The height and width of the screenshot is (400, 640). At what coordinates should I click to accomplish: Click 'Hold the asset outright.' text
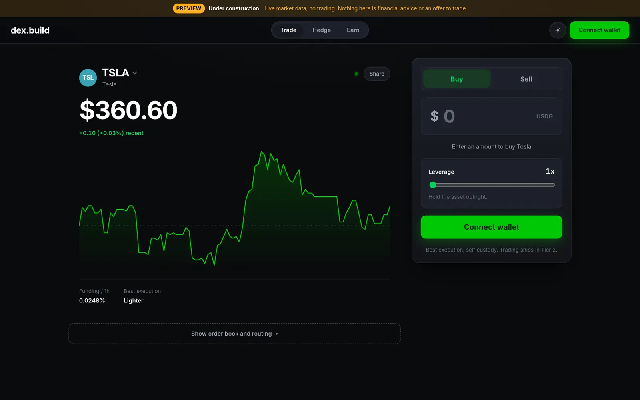click(x=458, y=197)
